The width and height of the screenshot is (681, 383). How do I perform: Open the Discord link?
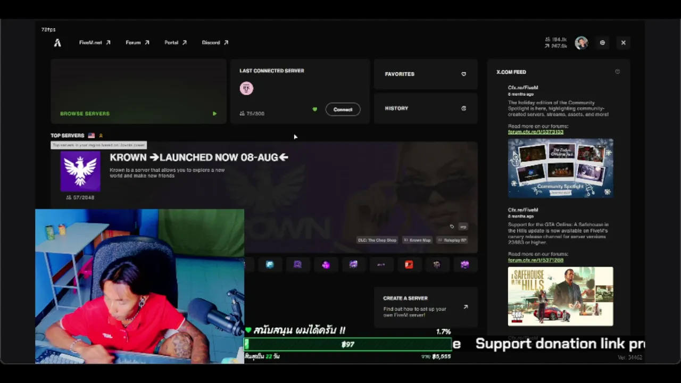tap(215, 43)
